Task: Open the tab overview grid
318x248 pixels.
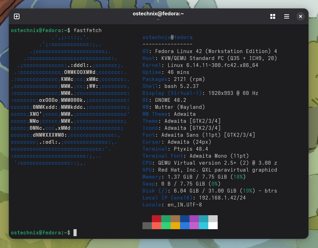Action: pos(272,16)
